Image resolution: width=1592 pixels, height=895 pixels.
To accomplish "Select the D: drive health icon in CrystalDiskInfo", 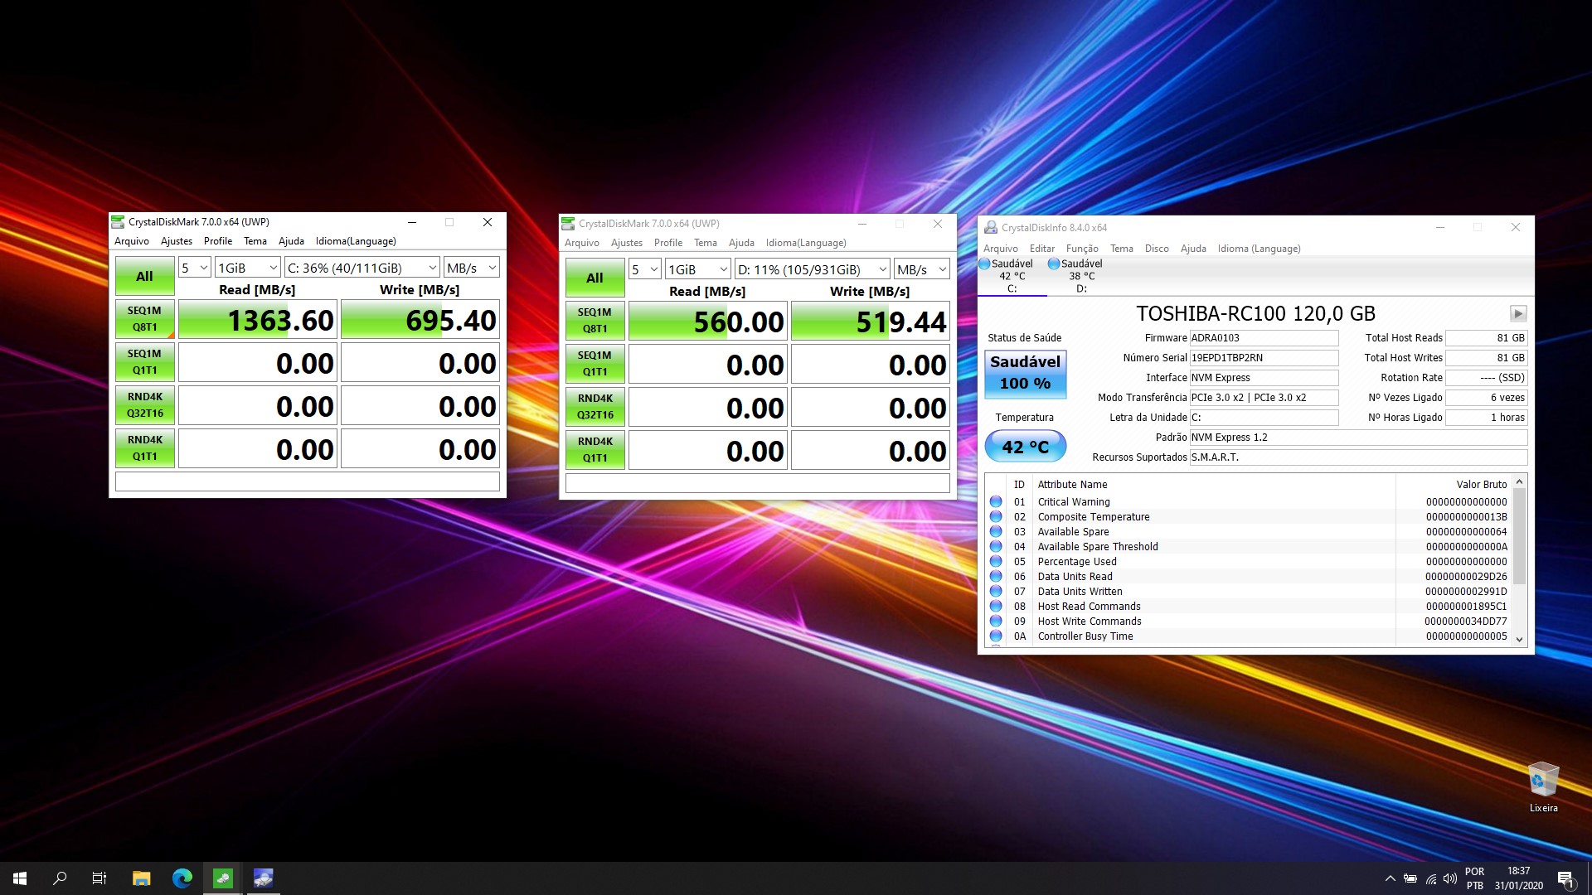I will pos(1053,264).
